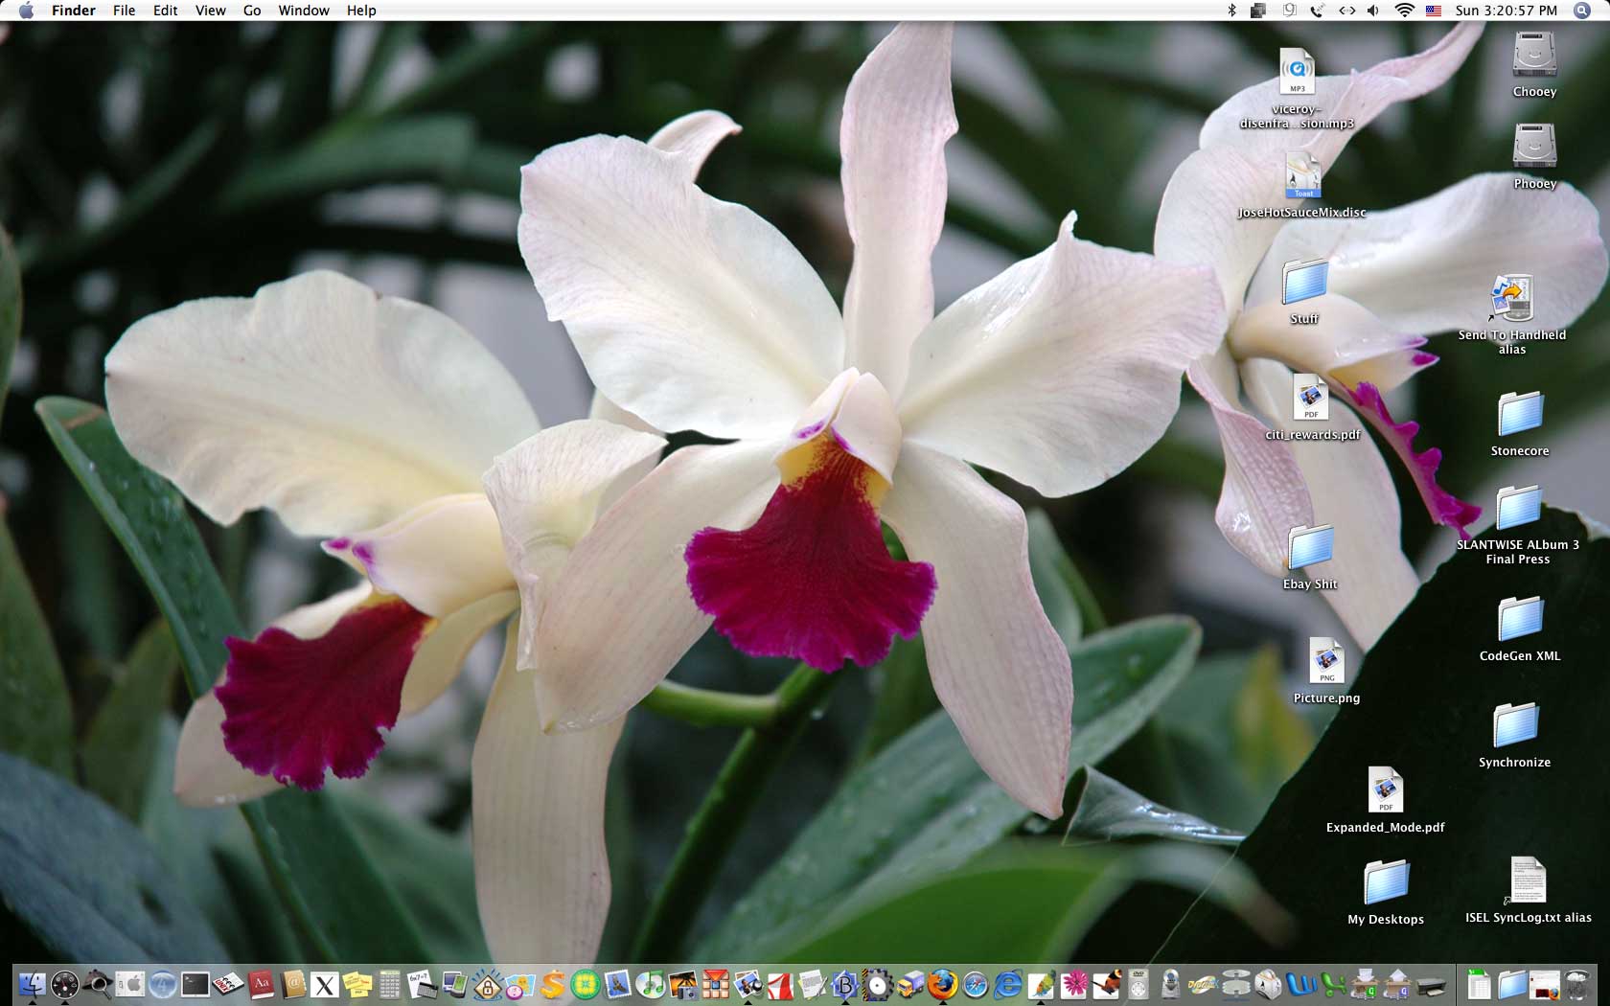The image size is (1610, 1006).
Task: Select the Picture.png file on desktop
Action: pos(1326,661)
